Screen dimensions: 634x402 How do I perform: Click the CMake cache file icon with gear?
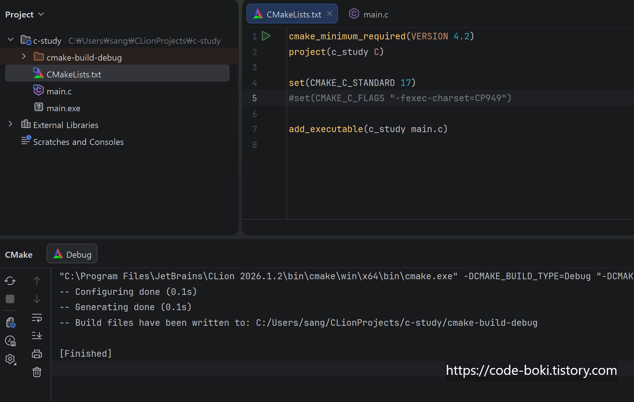point(10,323)
